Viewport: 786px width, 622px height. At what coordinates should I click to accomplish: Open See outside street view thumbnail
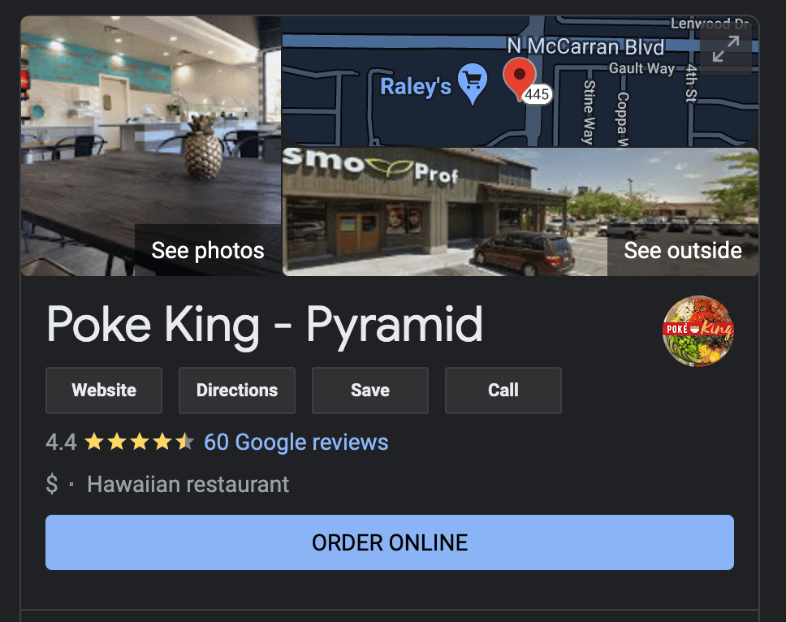tap(520, 211)
